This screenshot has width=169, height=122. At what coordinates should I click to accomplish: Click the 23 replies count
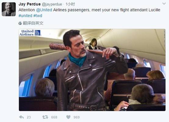[x=29, y=117]
